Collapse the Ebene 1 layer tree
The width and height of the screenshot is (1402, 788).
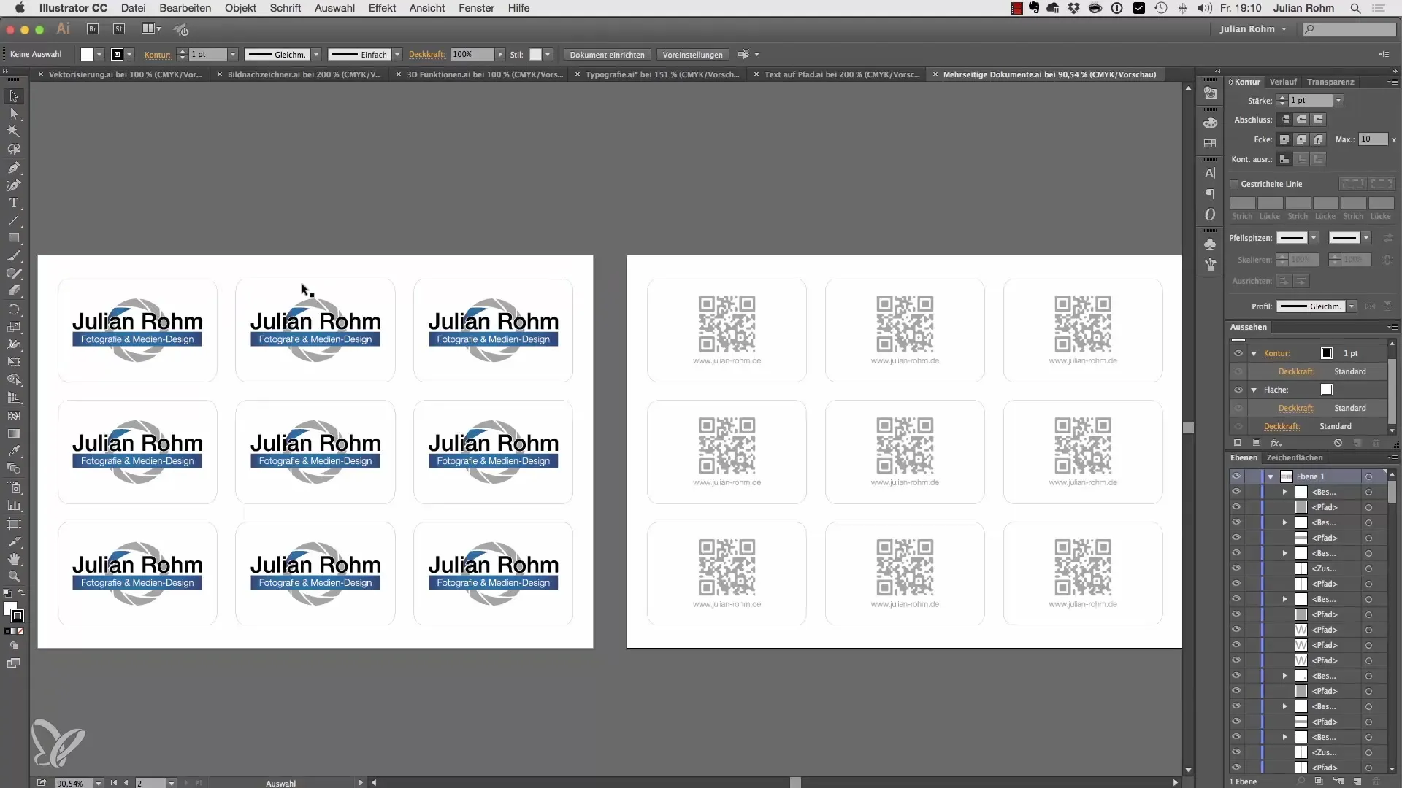(x=1271, y=476)
